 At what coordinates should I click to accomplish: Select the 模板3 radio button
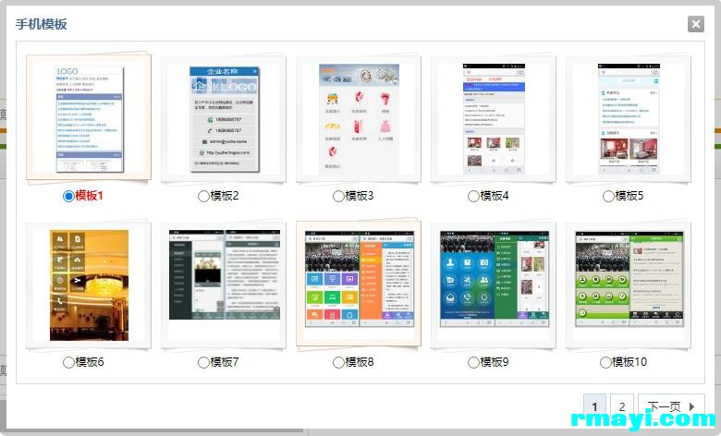(x=338, y=196)
